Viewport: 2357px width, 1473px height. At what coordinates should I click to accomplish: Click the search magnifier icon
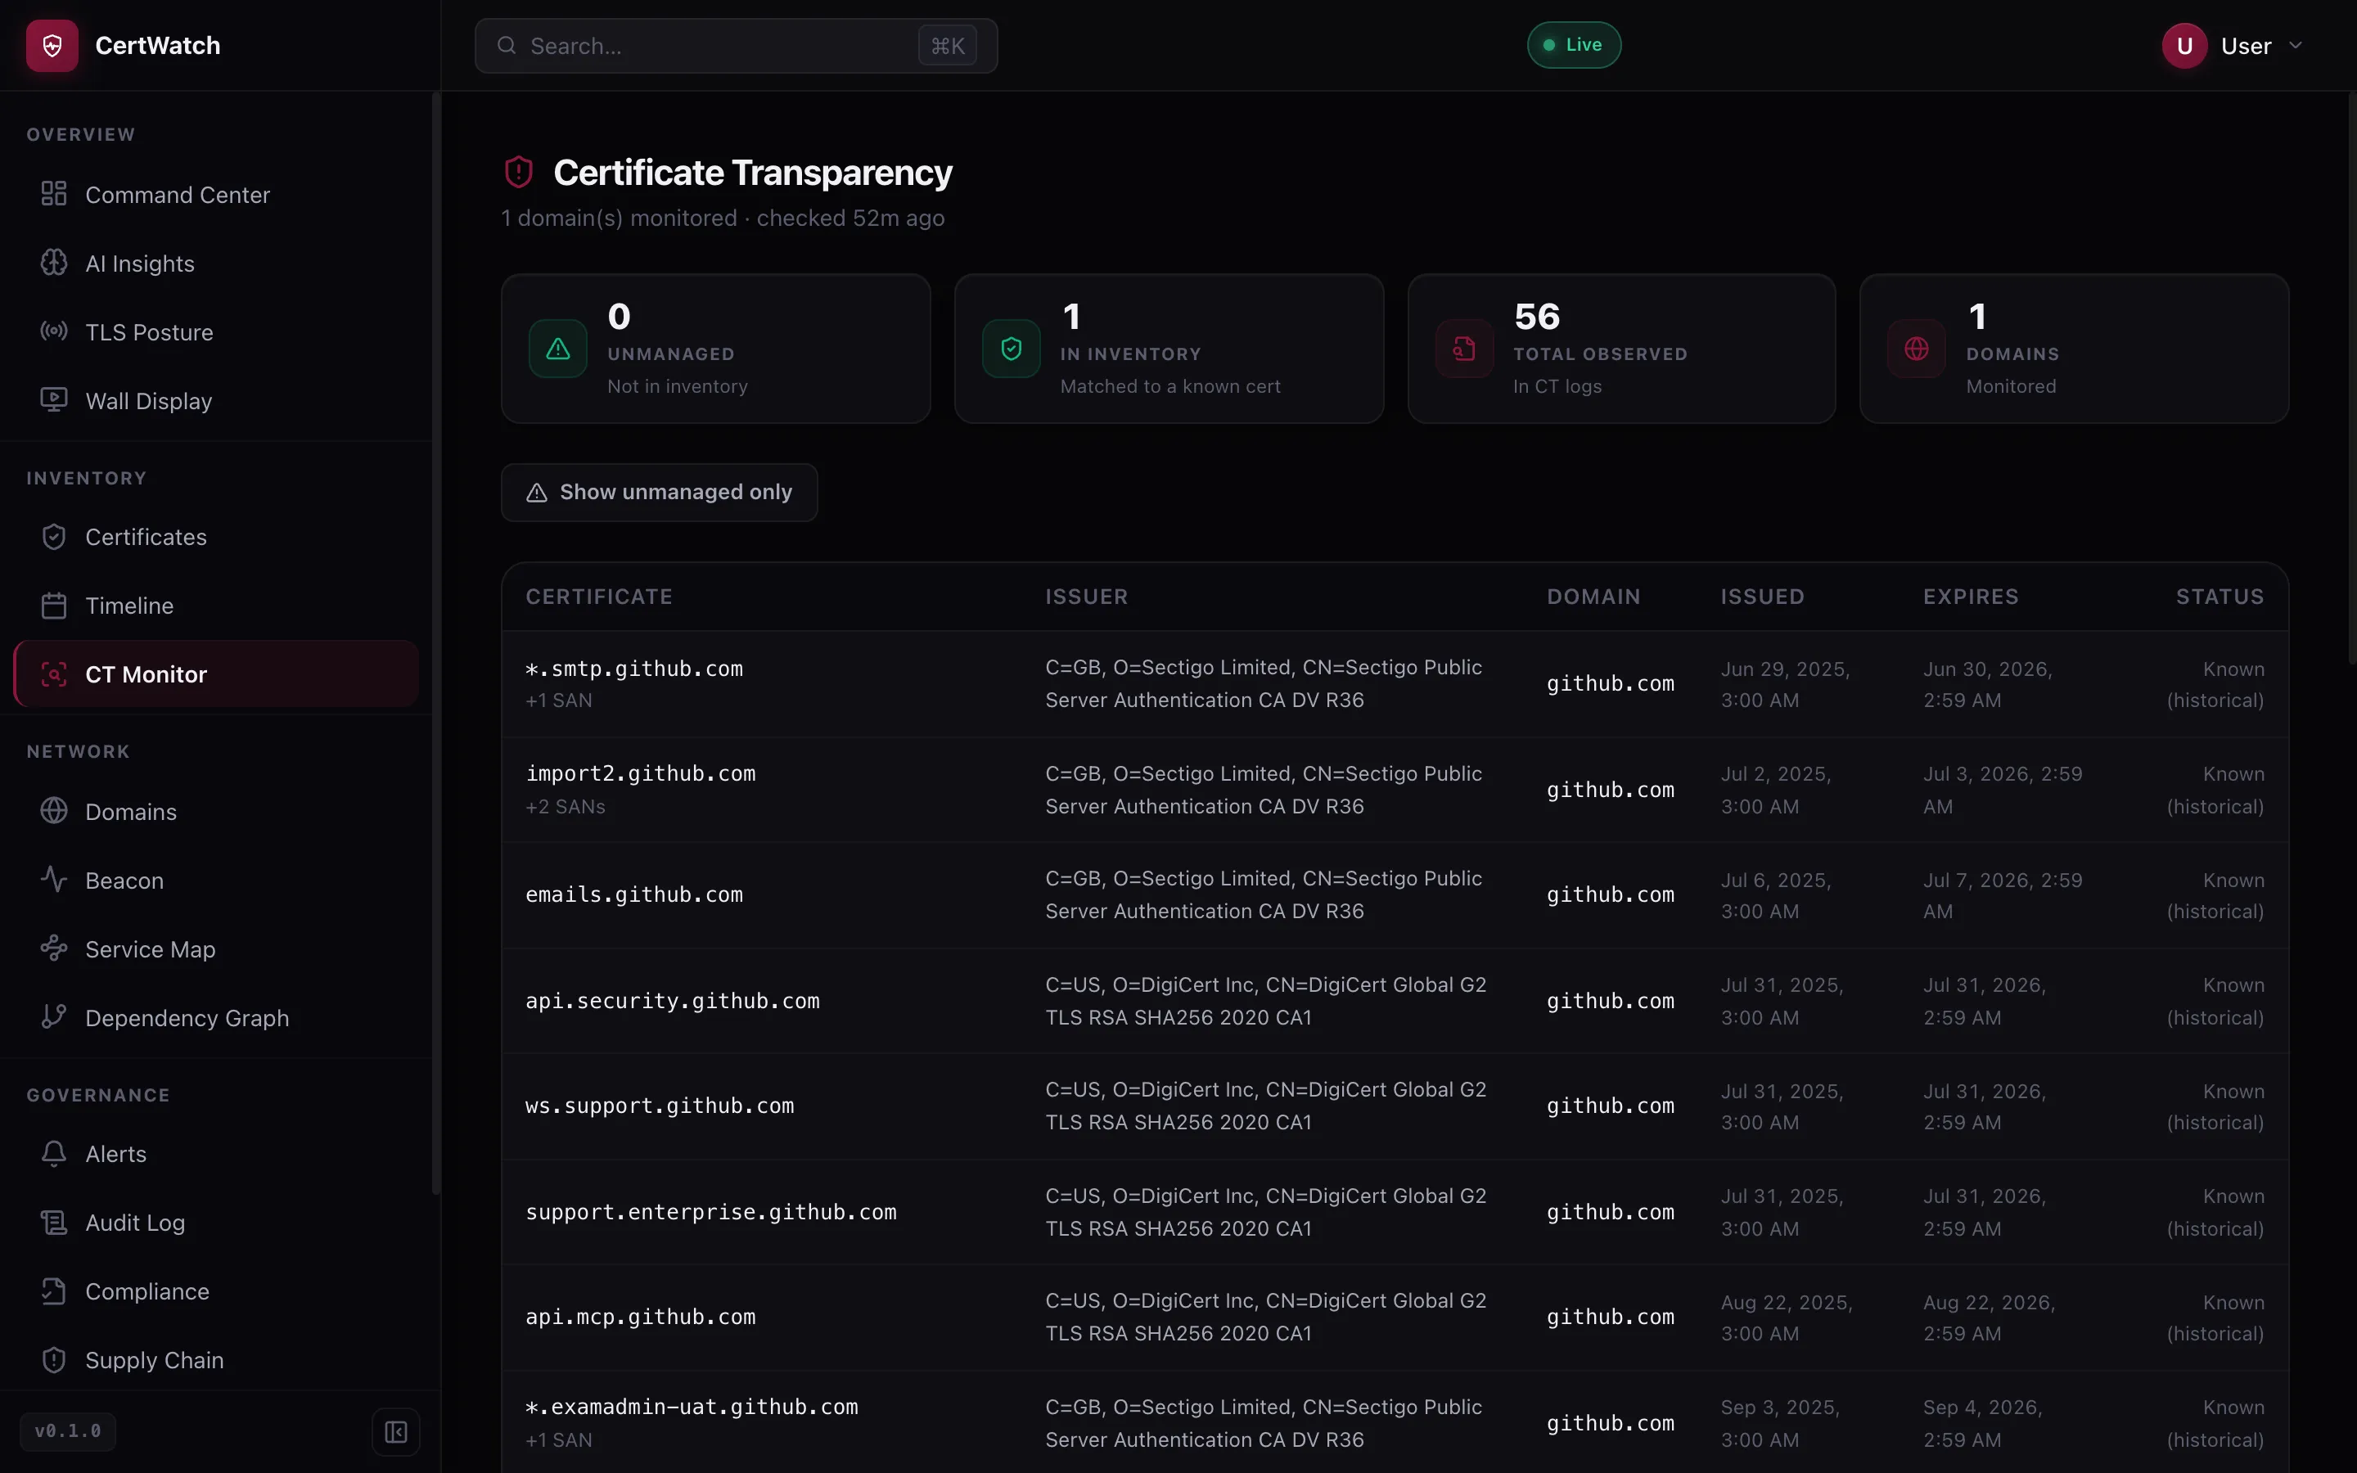coord(507,46)
